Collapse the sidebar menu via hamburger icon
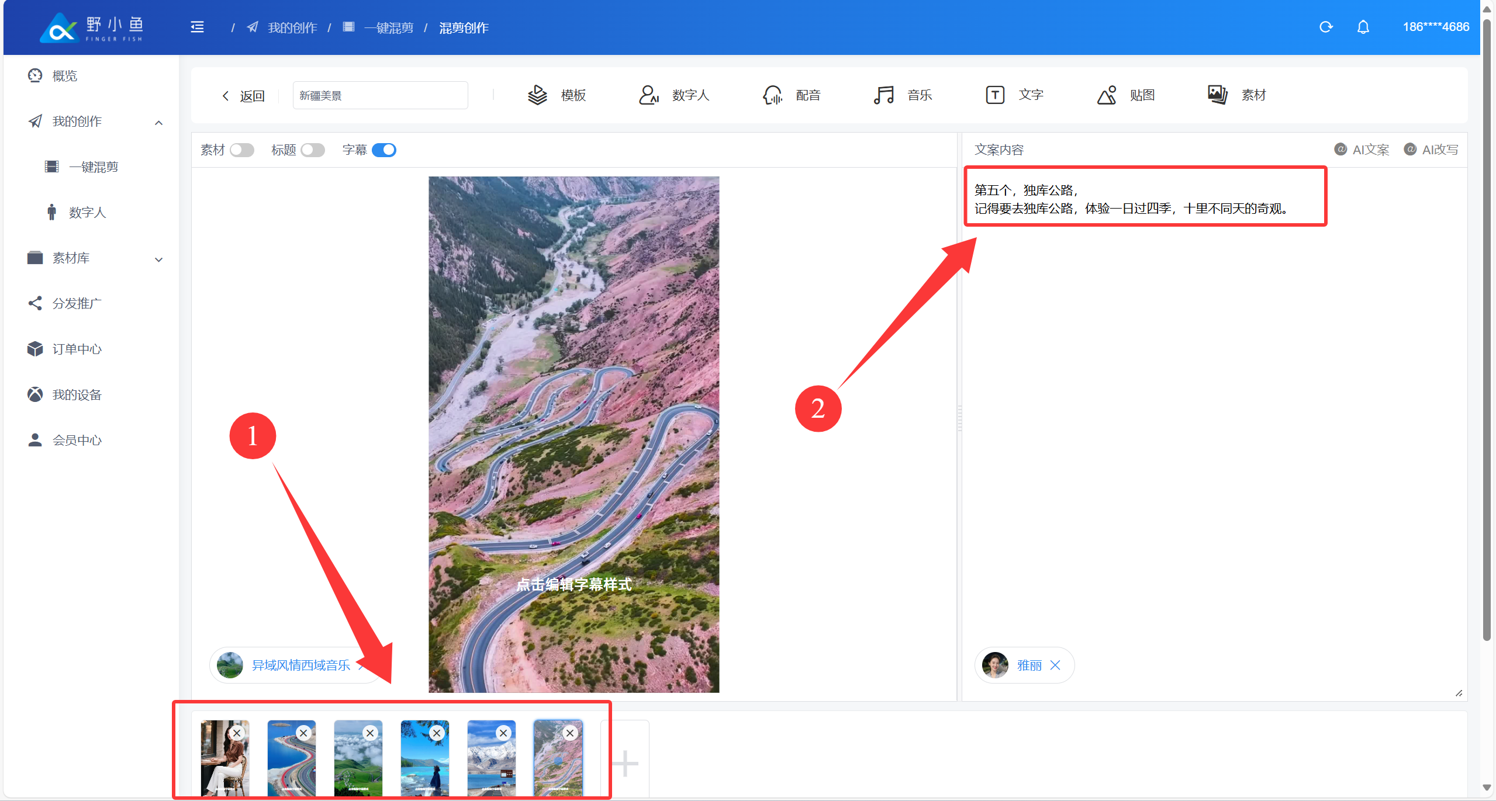Screen dimensions: 1496x801 point(197,27)
